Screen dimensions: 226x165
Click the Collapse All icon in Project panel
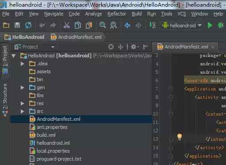120,47
